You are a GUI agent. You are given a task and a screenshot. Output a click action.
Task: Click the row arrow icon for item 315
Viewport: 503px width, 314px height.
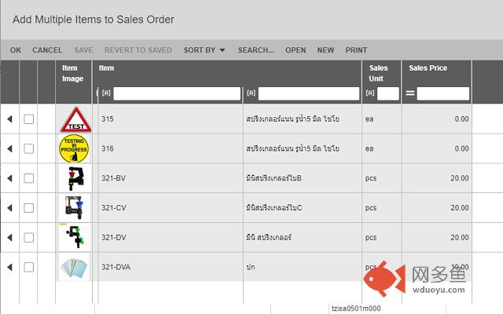point(9,119)
